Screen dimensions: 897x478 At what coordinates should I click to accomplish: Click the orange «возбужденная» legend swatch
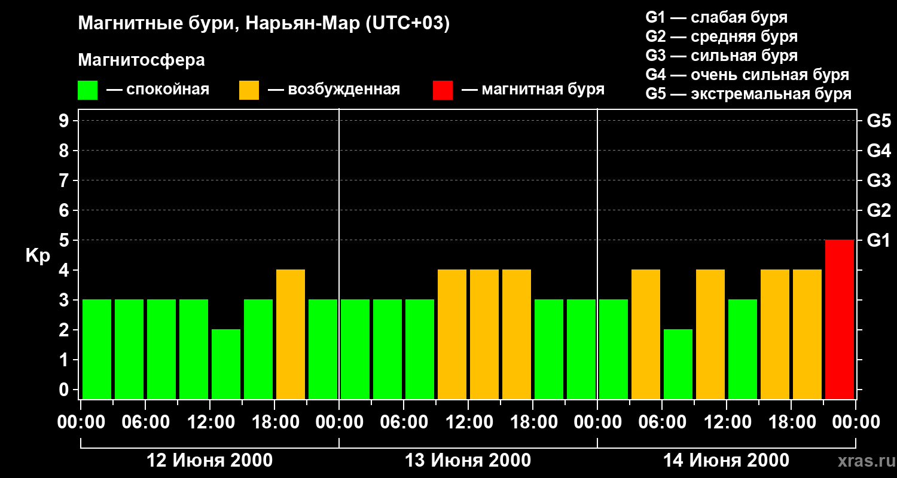[249, 90]
